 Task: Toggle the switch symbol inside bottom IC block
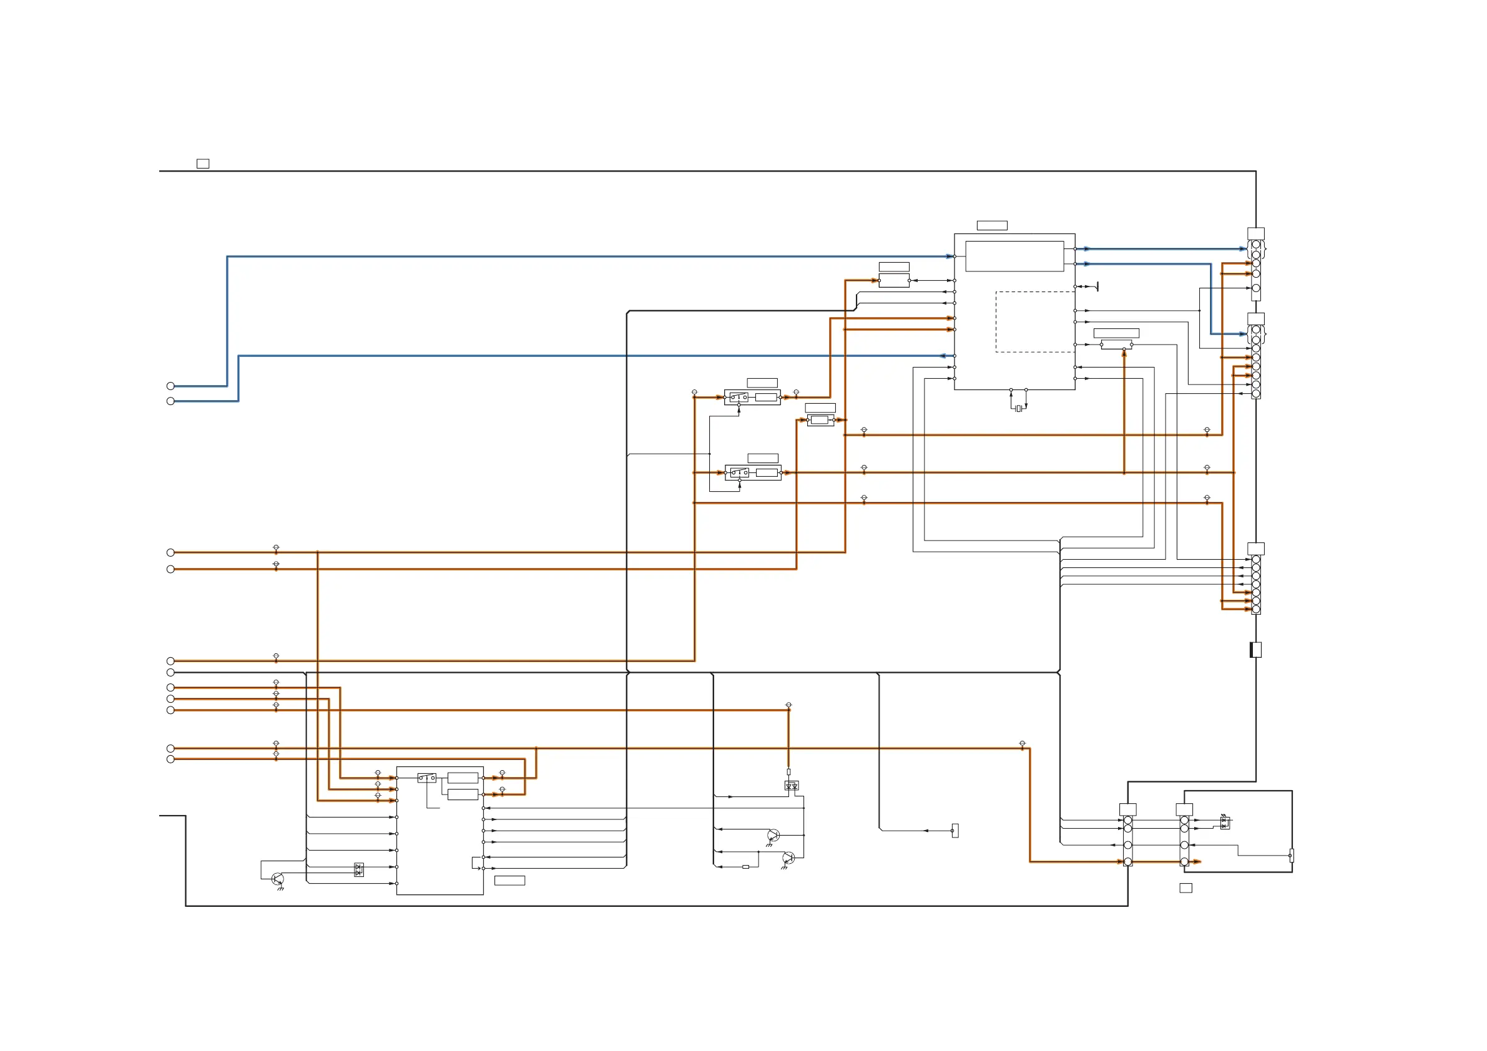(426, 778)
